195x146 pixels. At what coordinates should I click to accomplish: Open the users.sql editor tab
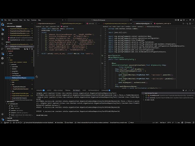(x=91, y=23)
